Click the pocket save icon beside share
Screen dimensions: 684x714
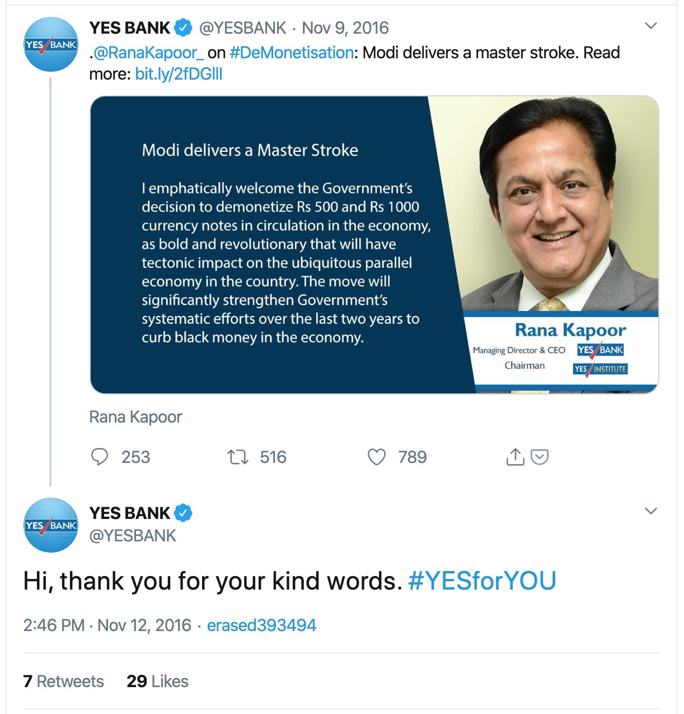(x=540, y=457)
